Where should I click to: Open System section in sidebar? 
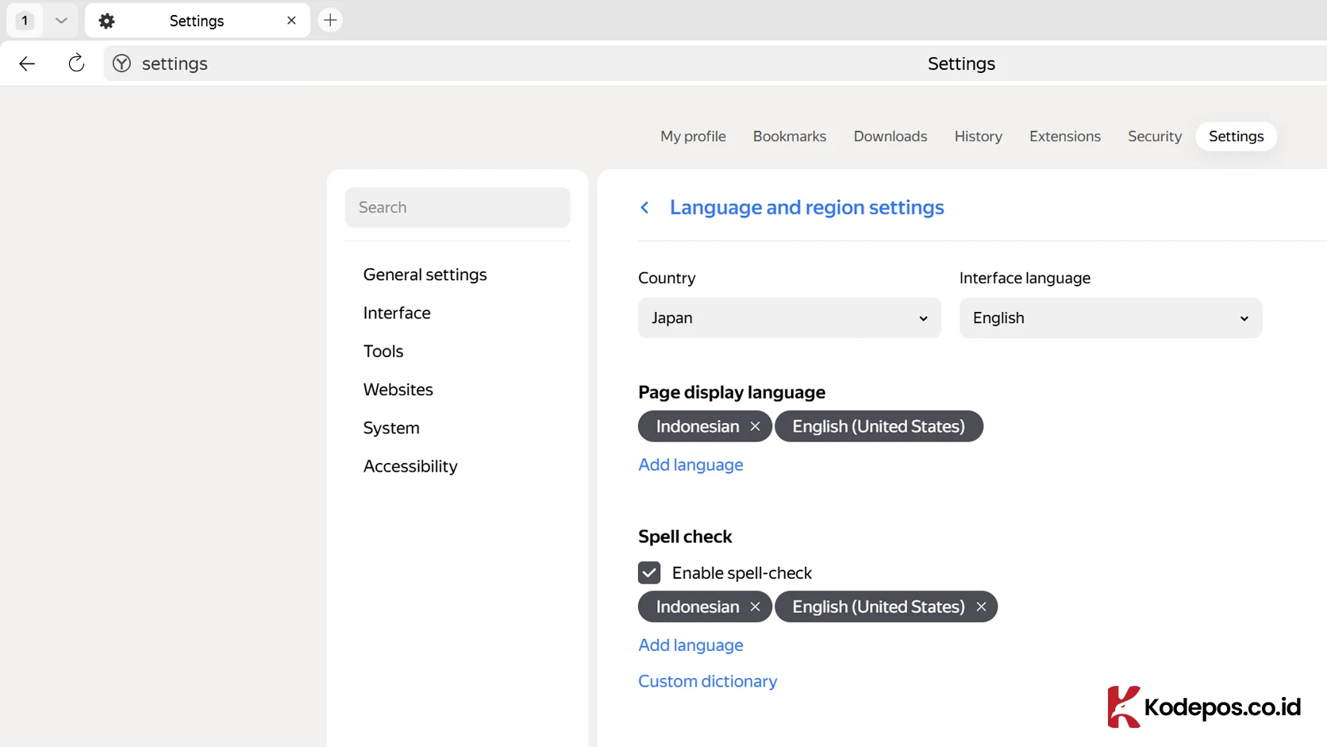tap(391, 428)
